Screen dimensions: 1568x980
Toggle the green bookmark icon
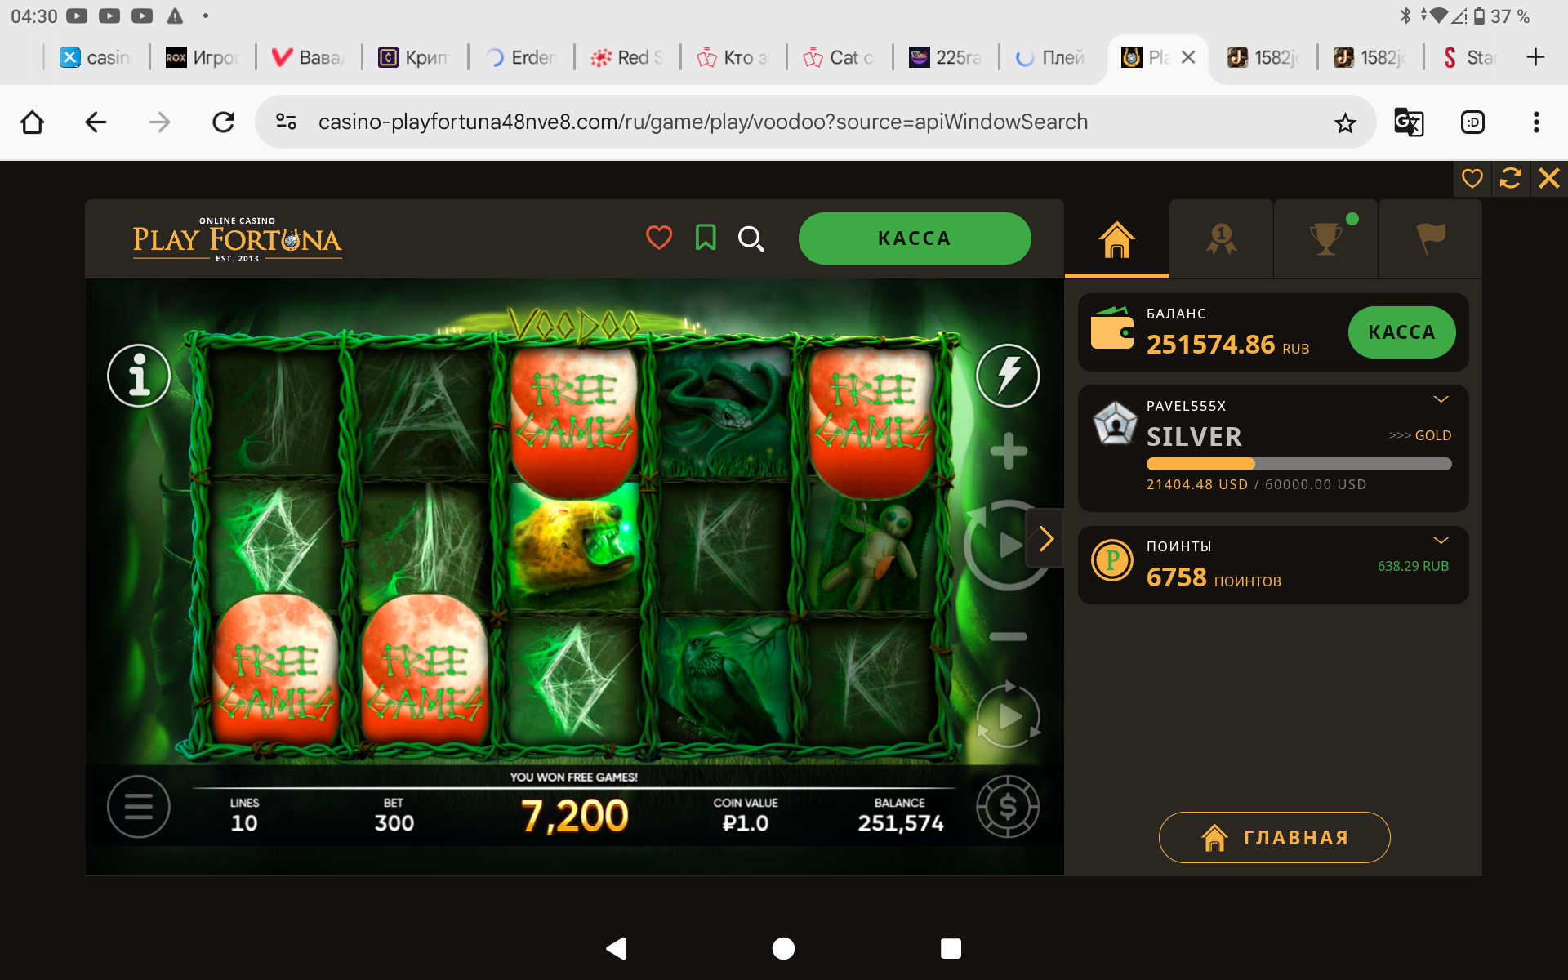click(x=706, y=238)
